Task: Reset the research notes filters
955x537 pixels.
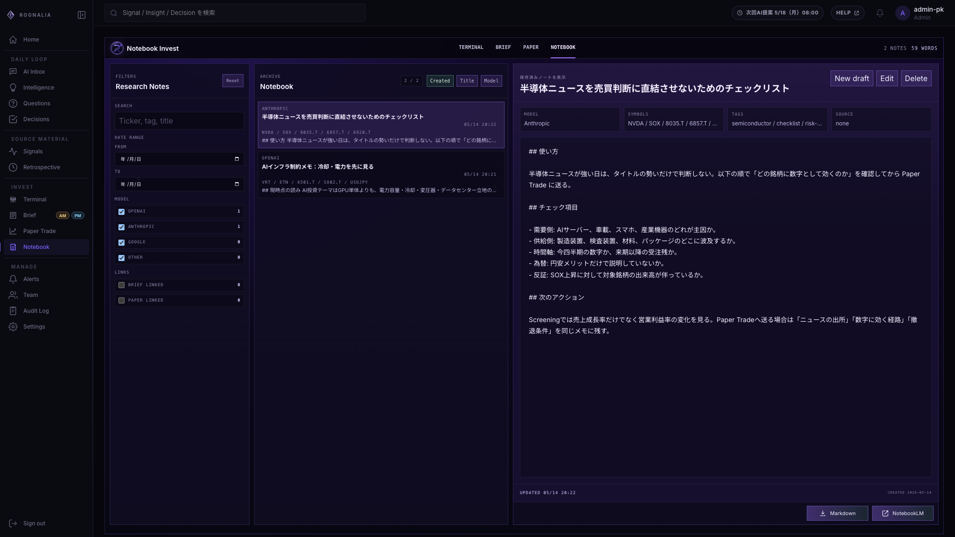Action: [233, 81]
